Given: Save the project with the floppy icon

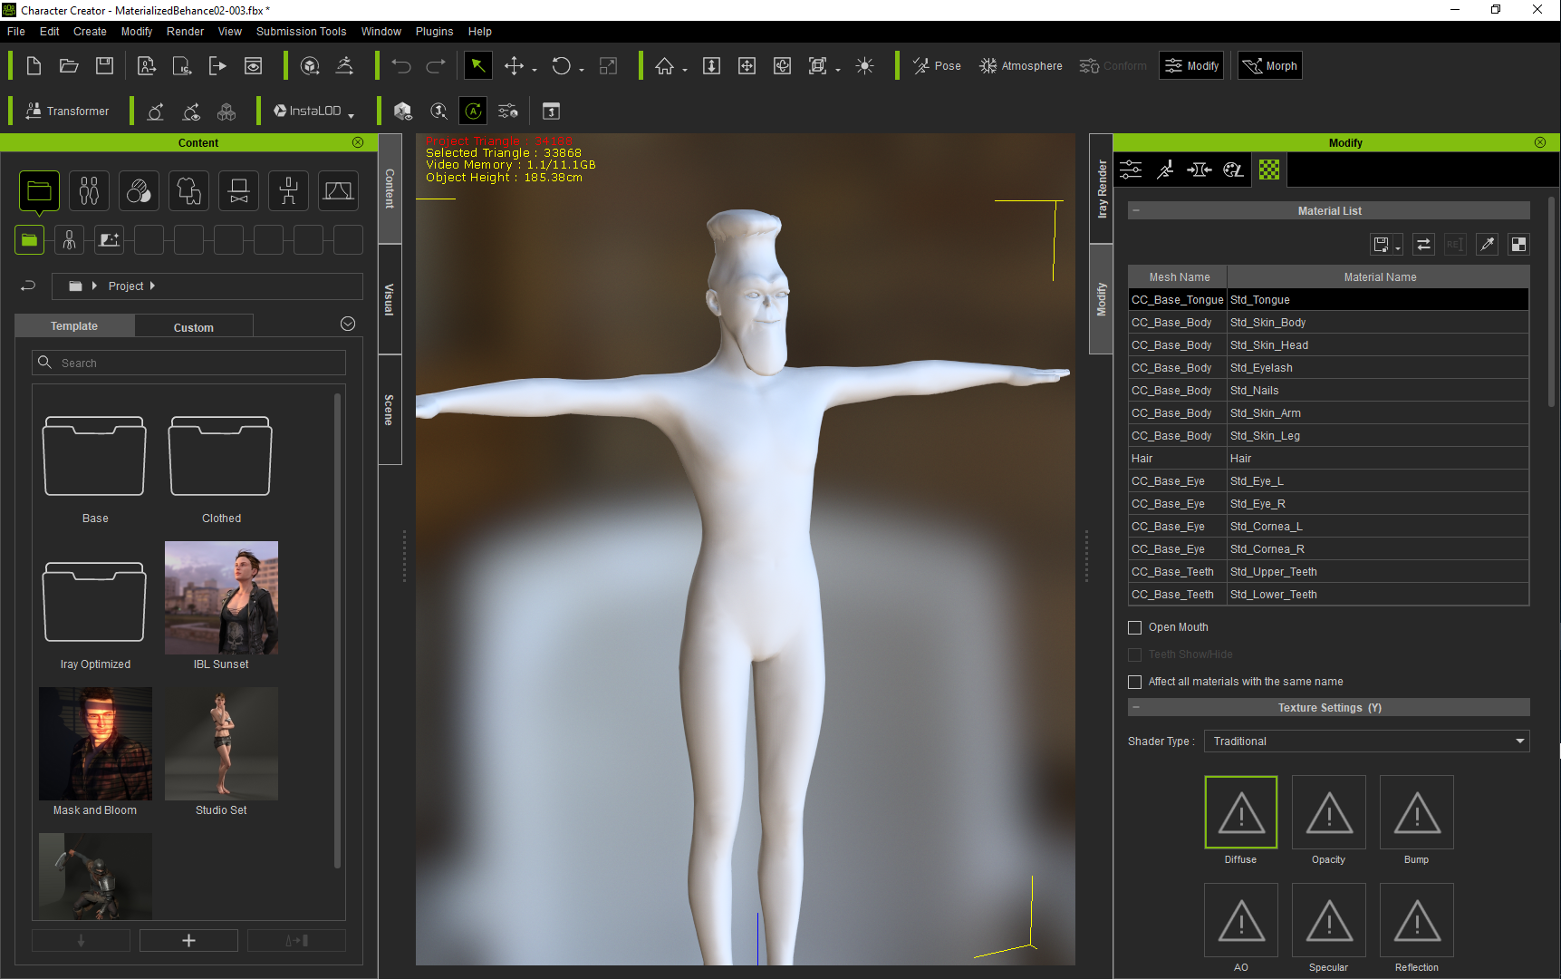Looking at the screenshot, I should coord(105,66).
